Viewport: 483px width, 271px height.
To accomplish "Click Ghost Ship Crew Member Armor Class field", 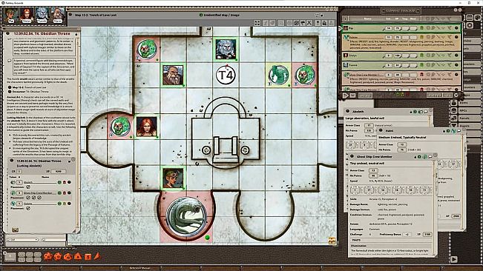I will click(x=373, y=170).
